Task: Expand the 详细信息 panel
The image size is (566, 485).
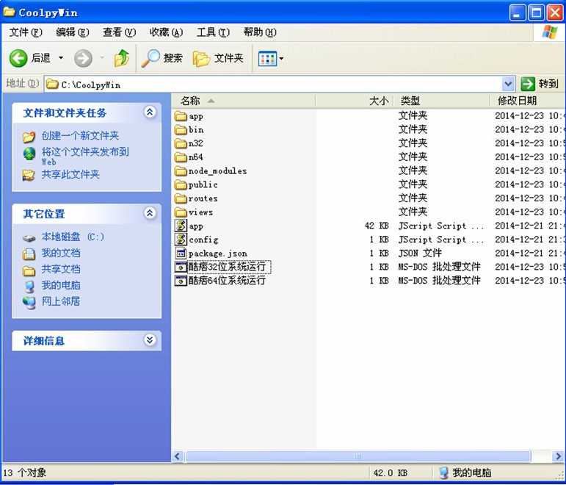Action: [x=150, y=340]
